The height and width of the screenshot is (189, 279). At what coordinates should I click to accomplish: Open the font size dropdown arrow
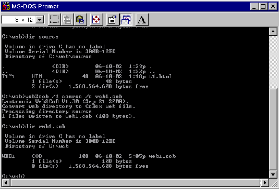(x=40, y=20)
